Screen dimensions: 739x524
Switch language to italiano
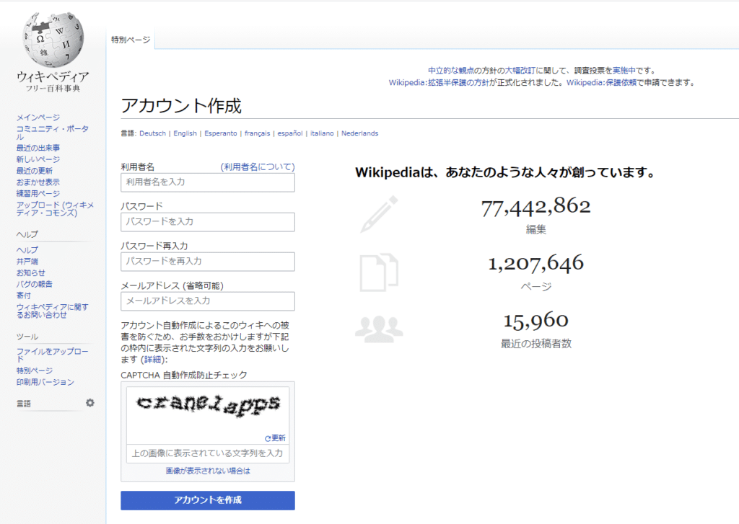click(x=322, y=133)
